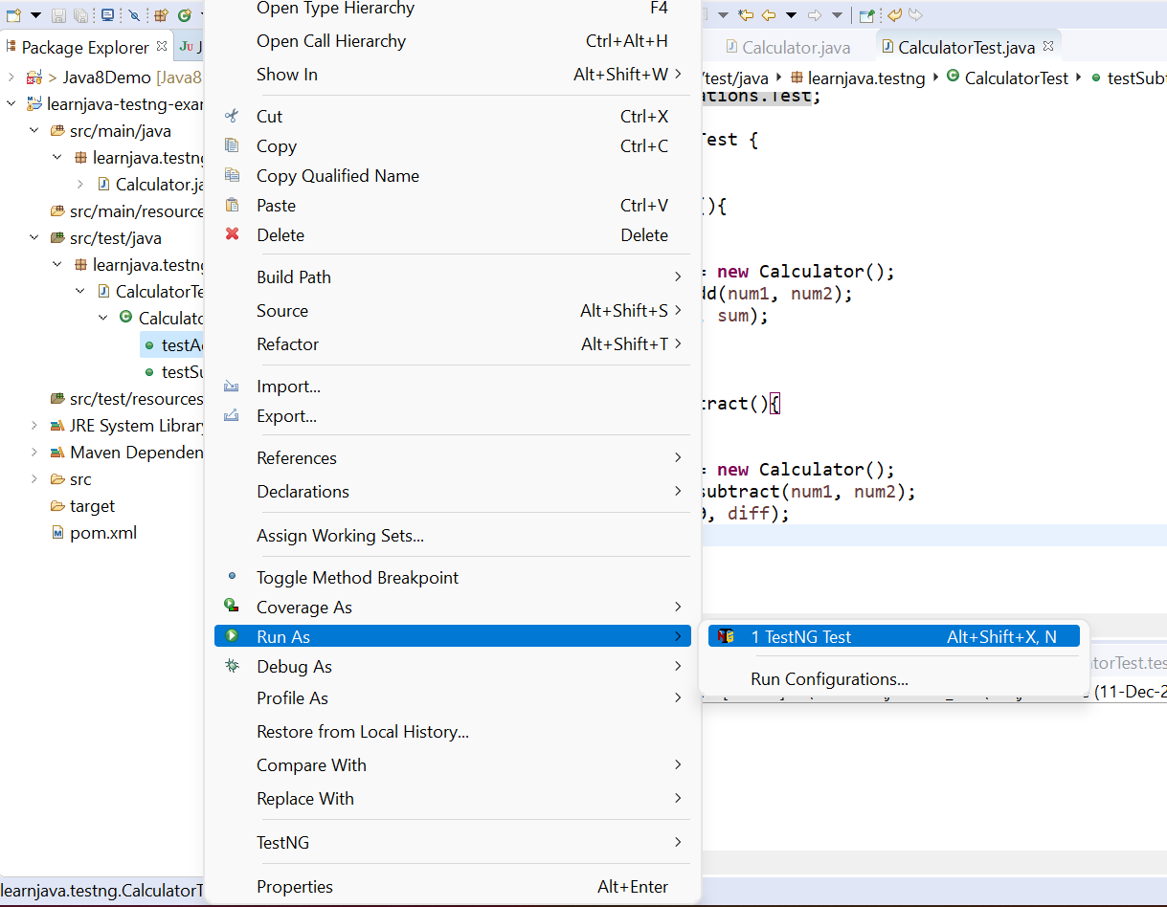Open Run Configurations from the submenu

click(x=829, y=679)
